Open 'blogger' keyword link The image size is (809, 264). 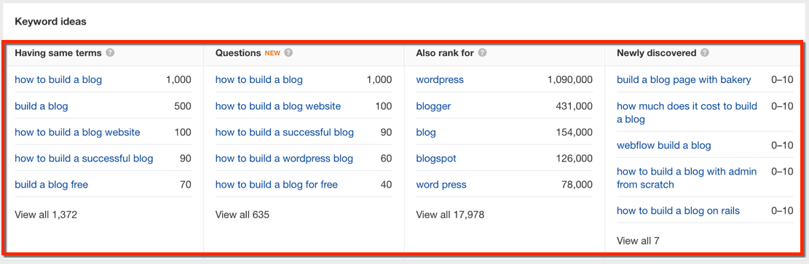[433, 106]
